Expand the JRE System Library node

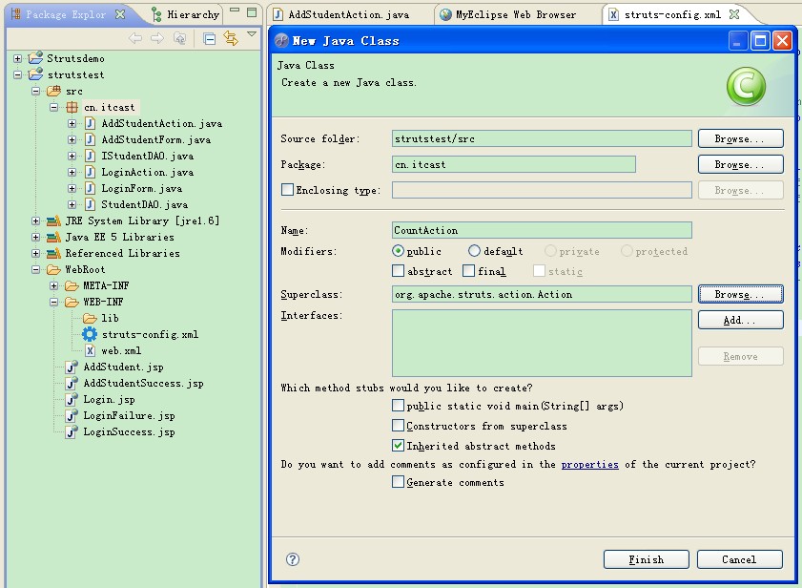pos(36,220)
